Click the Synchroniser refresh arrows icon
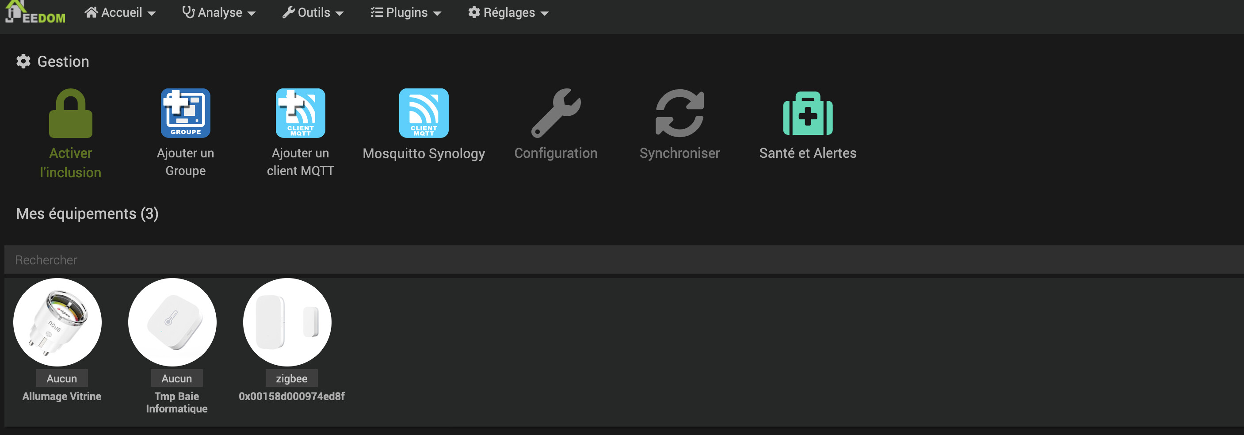The image size is (1244, 435). [679, 113]
